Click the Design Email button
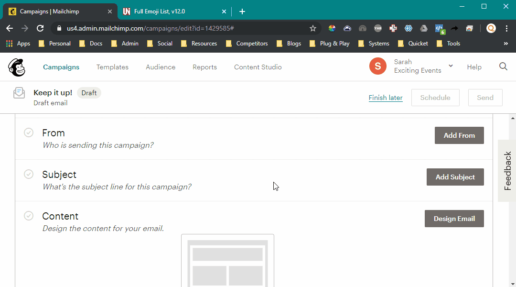 click(x=454, y=219)
